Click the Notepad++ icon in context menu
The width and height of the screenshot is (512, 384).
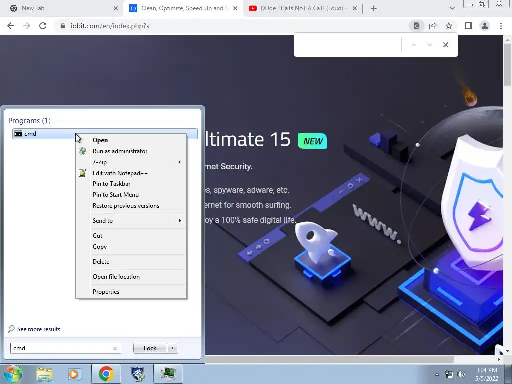point(82,173)
